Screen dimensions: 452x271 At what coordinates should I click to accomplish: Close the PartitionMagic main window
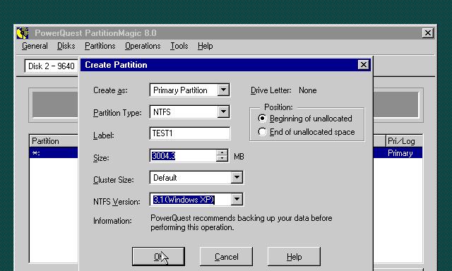[428, 33]
